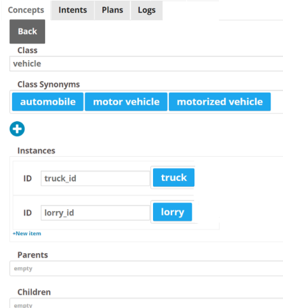283x308 pixels.
Task: Click the Back button
Action: click(27, 31)
